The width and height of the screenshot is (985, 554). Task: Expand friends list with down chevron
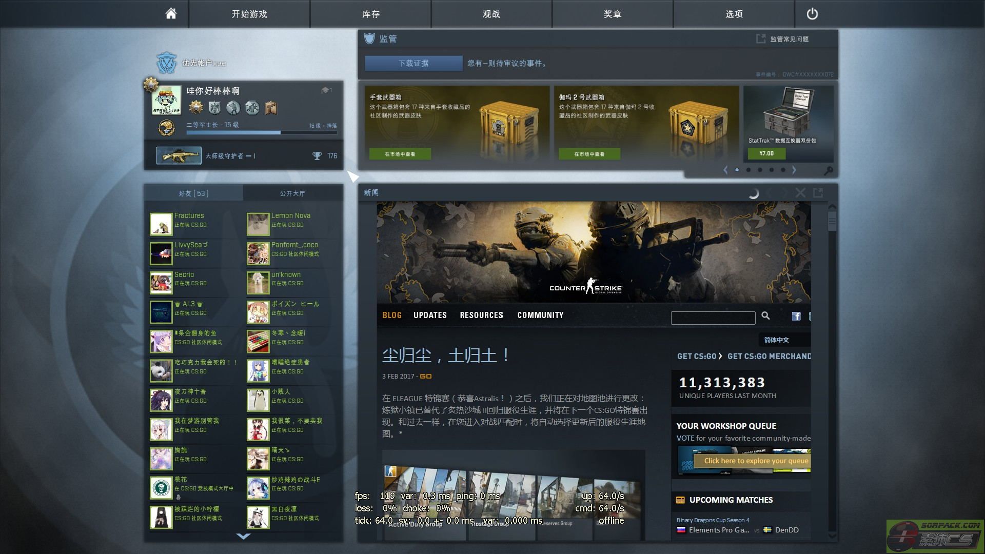click(x=244, y=536)
